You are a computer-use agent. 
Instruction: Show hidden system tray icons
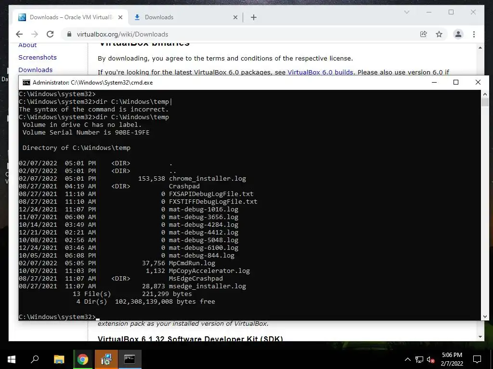point(407,359)
